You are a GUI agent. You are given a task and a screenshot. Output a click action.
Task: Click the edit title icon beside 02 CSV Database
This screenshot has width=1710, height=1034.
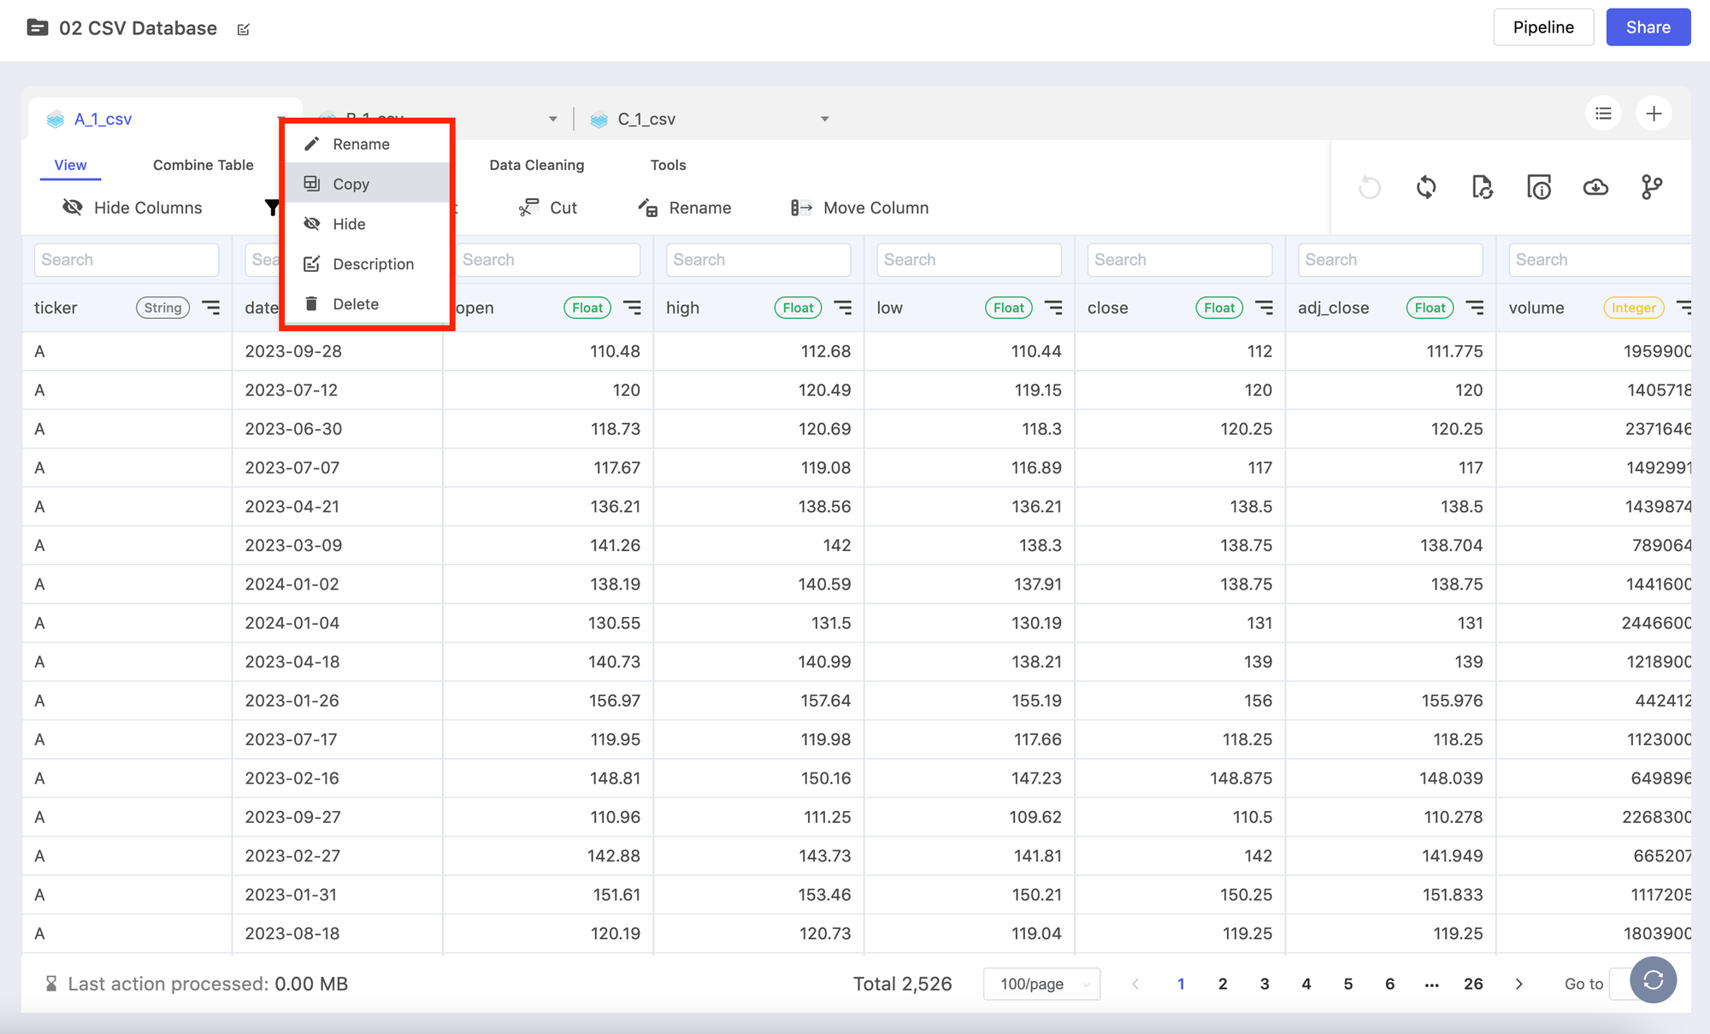click(244, 30)
